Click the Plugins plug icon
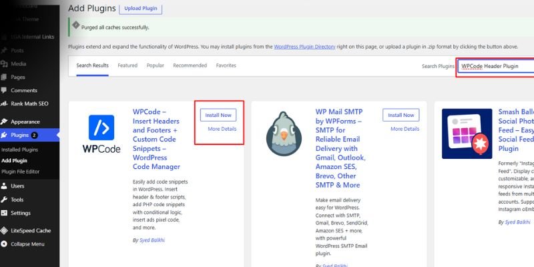Image resolution: width=534 pixels, height=267 pixels. tap(4, 136)
